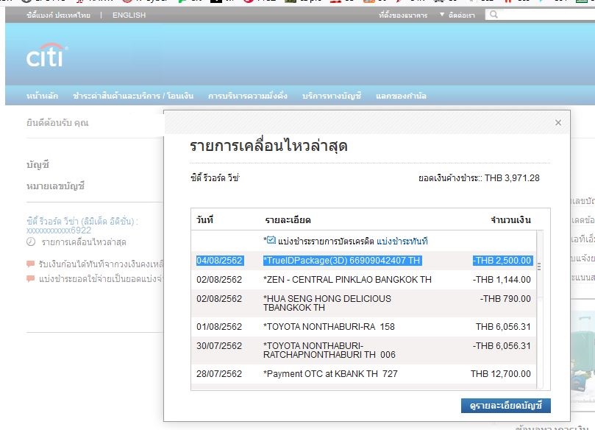Open หน้าหลัก menu
The height and width of the screenshot is (430, 595).
[42, 96]
